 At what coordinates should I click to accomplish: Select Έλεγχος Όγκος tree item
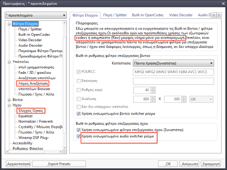tap(31, 111)
